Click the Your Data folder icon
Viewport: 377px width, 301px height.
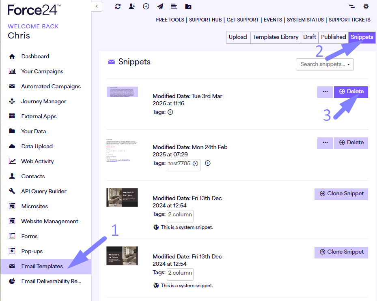12,131
